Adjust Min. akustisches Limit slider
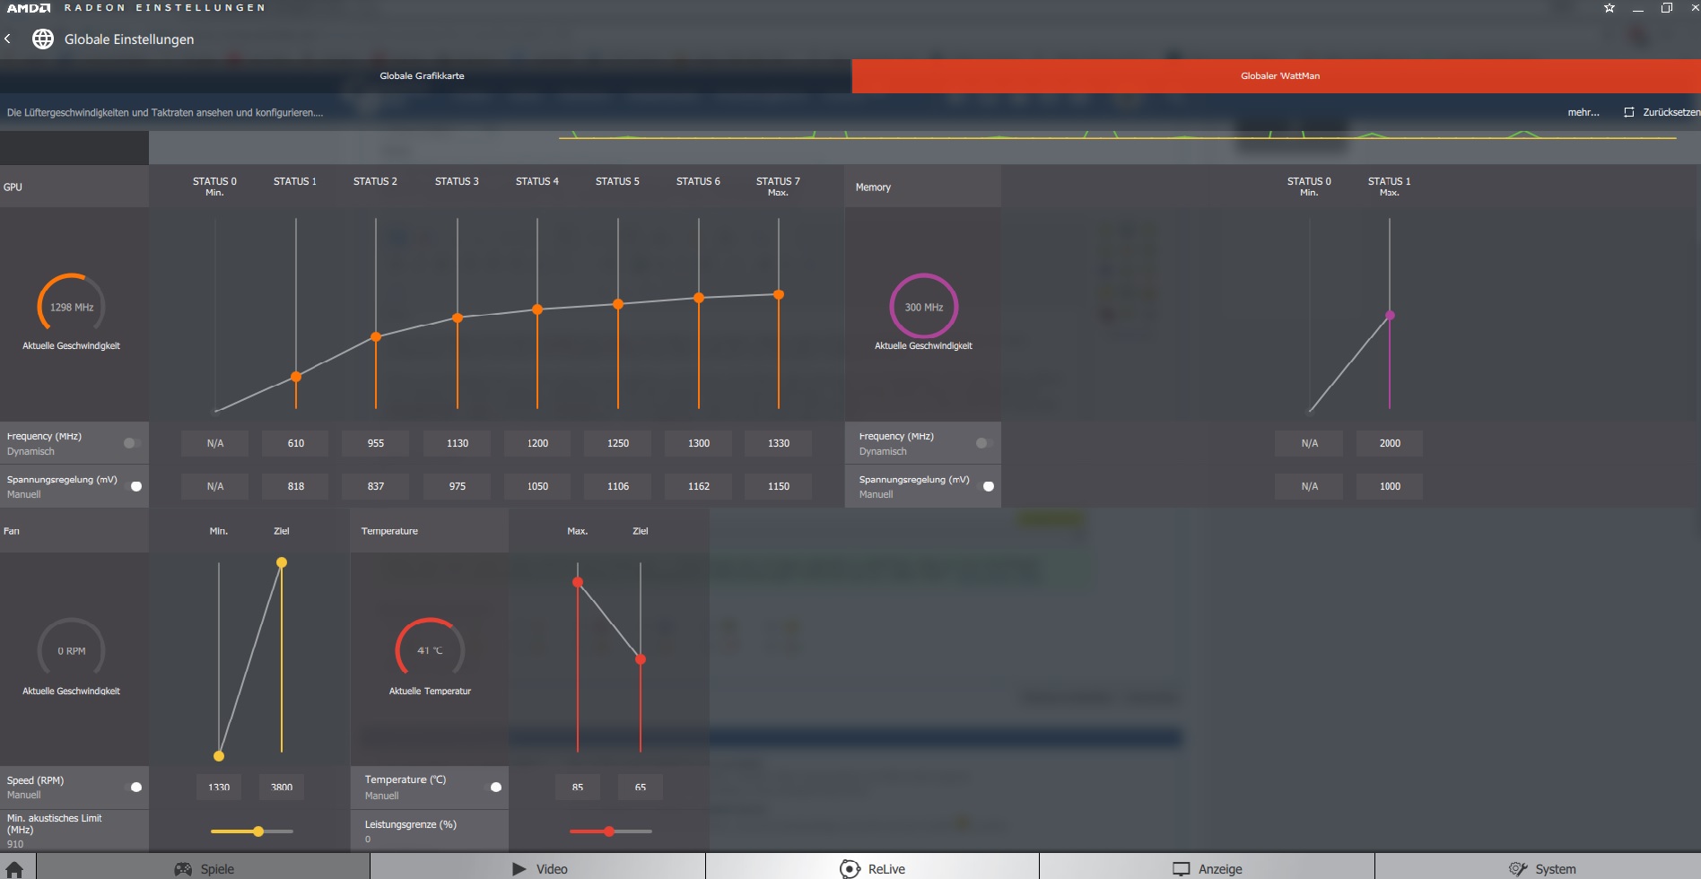Viewport: 1701px width, 879px height. [252, 831]
